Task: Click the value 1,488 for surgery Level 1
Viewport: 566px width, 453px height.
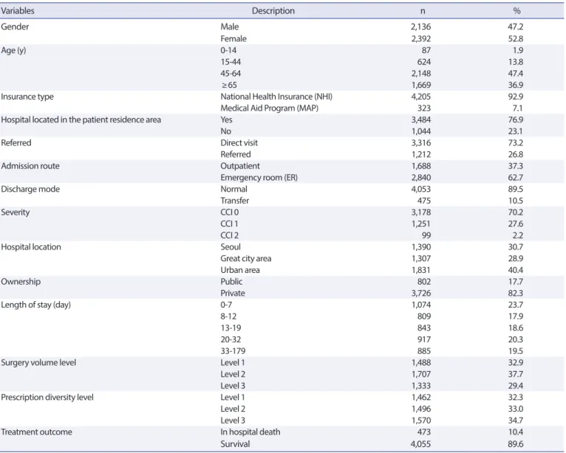Action: [421, 362]
